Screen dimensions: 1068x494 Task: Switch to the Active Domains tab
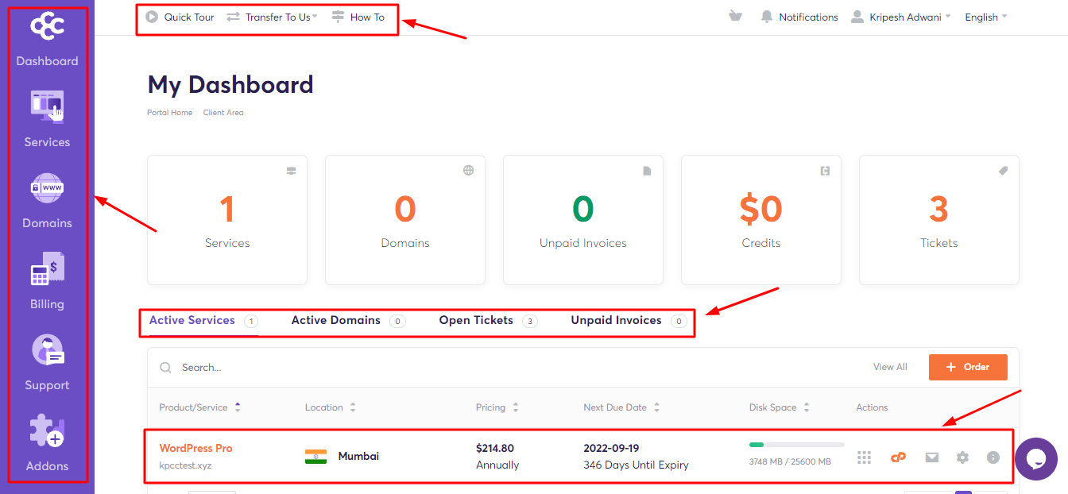[x=335, y=320]
